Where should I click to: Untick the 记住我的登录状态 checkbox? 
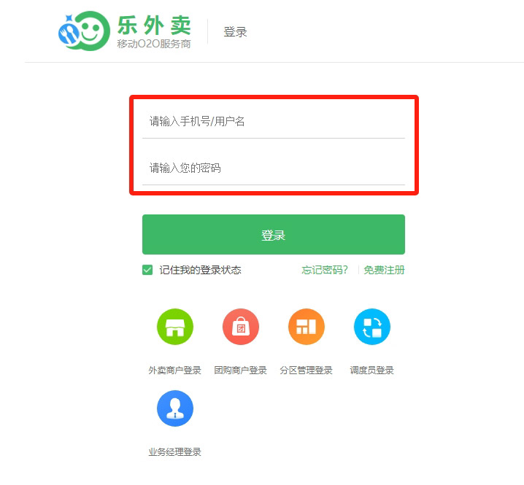[x=147, y=270]
